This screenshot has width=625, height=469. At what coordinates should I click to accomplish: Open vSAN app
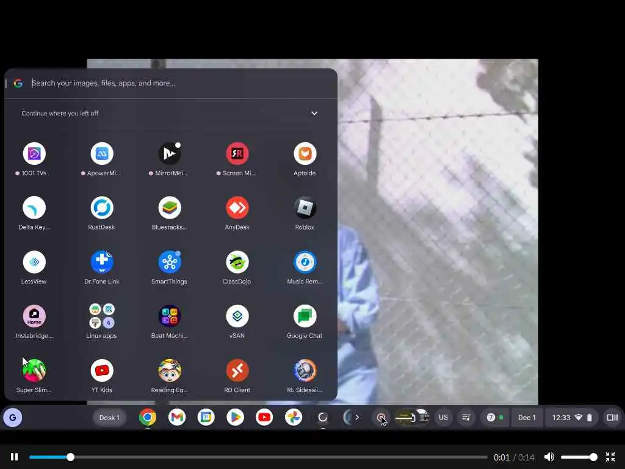point(237,316)
